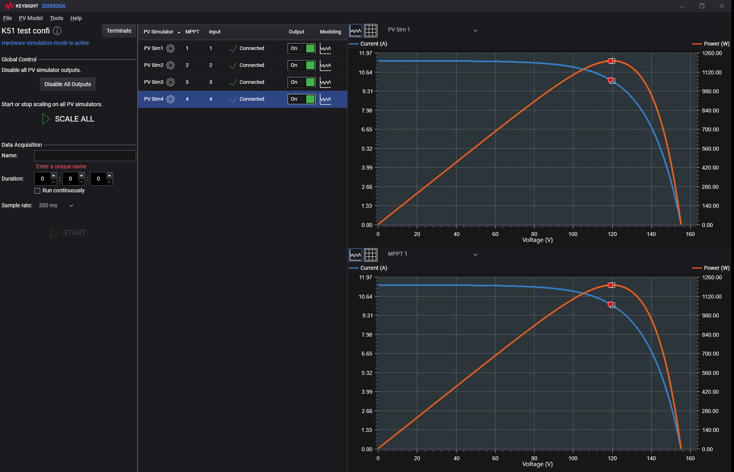Click the Terminate button
The image size is (734, 472).
tap(119, 31)
